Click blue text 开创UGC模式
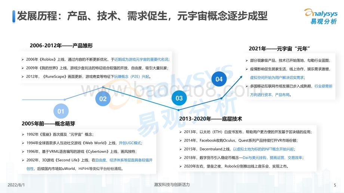Screen dimensions: 344x193 click(x=130, y=143)
